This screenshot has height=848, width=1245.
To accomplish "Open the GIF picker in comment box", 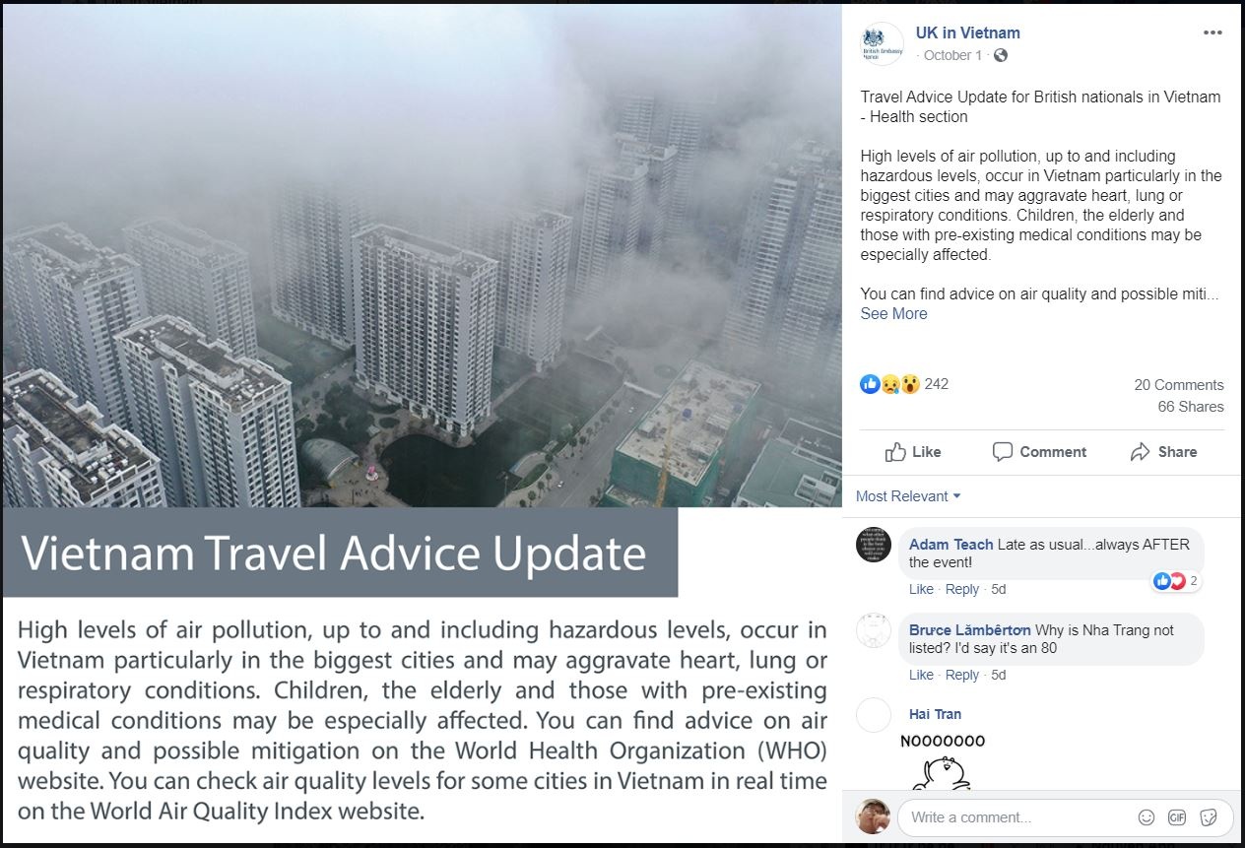I will click(x=1177, y=817).
